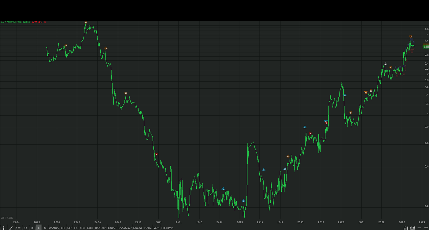
Task: Open the ΕΥΔΑΠ ticker shortcut
Action: (x=112, y=228)
